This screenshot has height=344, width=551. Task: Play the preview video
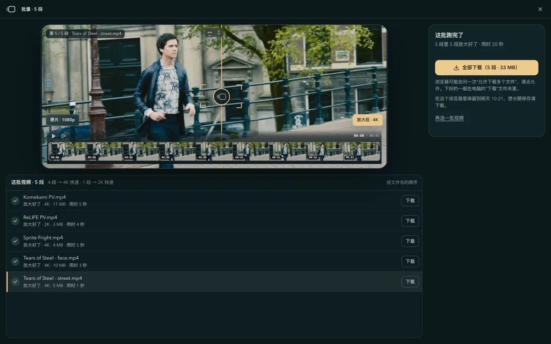54,136
